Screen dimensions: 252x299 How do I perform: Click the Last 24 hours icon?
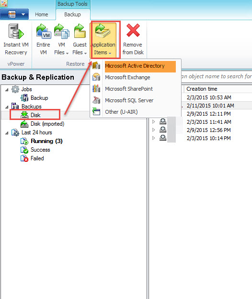pyautogui.click(x=15, y=132)
